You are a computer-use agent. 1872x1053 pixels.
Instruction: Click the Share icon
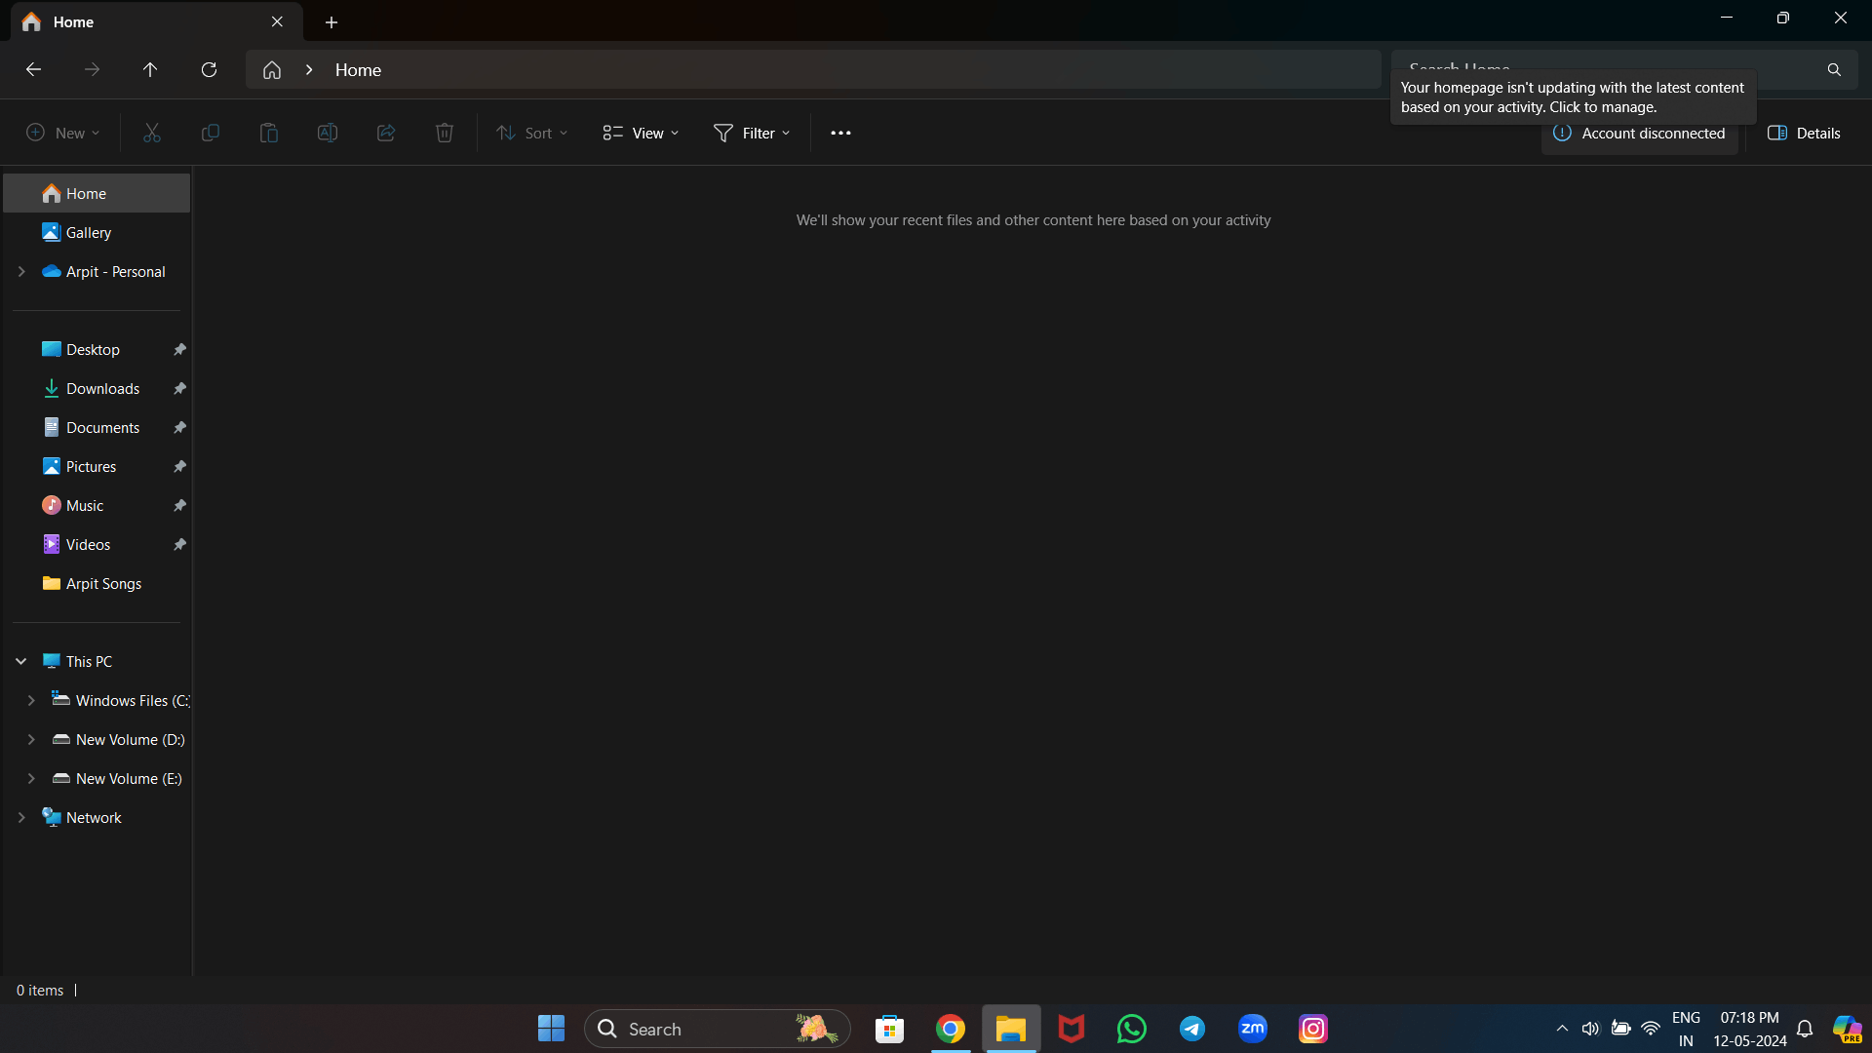click(x=386, y=133)
